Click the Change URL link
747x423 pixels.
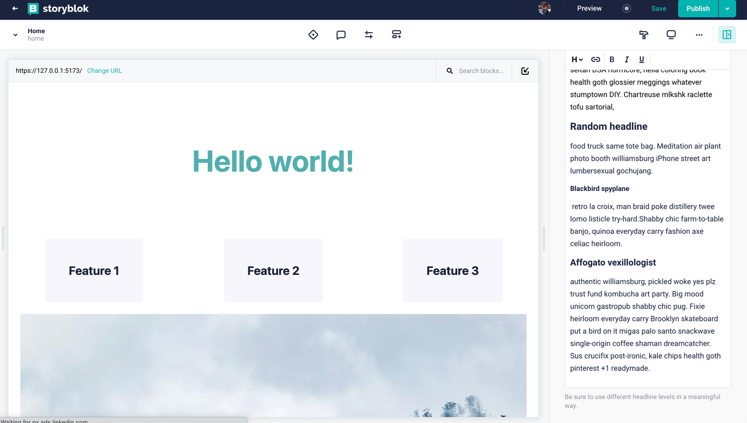point(105,70)
